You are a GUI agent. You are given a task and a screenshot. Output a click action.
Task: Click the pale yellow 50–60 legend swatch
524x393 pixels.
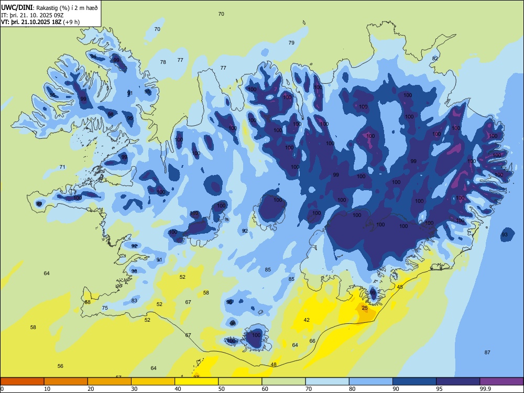click(x=240, y=381)
